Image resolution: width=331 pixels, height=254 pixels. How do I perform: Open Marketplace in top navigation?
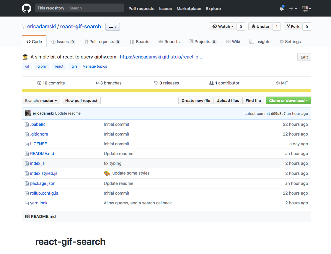point(189,9)
